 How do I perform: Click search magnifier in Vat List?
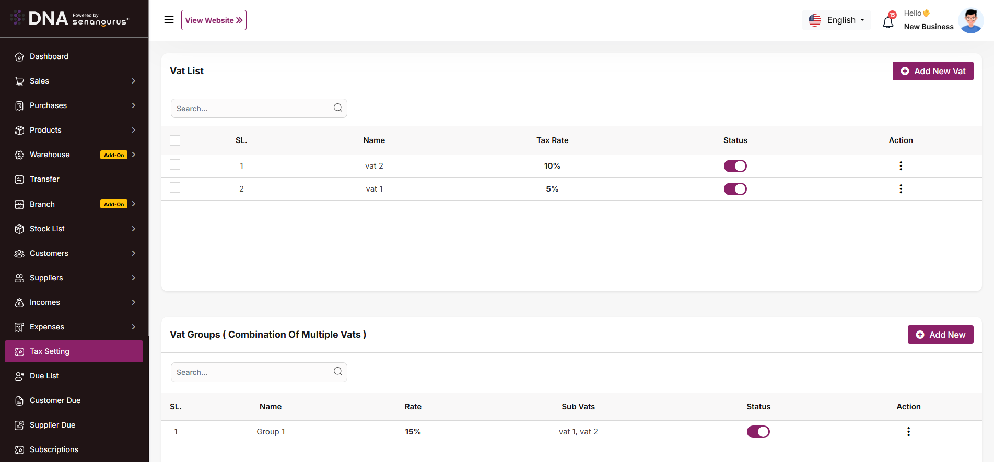338,108
